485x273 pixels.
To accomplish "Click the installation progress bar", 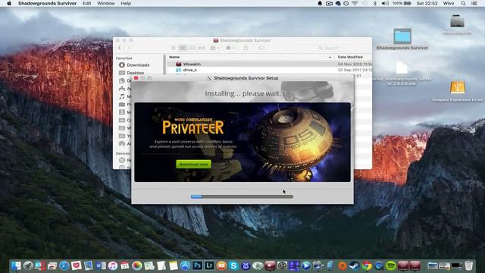I will coord(242,196).
